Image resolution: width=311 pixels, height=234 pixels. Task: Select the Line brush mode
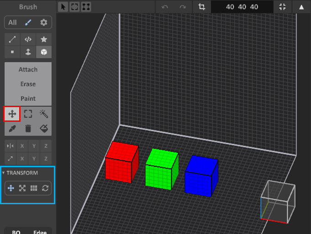[12, 39]
